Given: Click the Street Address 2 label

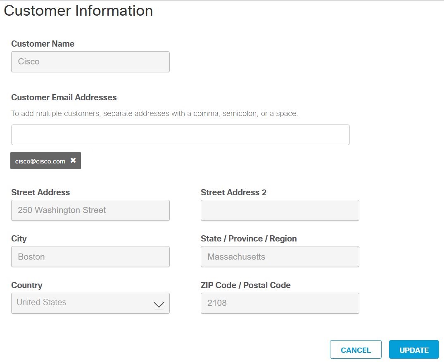Looking at the screenshot, I should [x=234, y=192].
